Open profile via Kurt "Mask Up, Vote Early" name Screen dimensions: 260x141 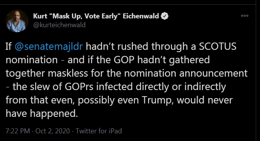[96, 16]
